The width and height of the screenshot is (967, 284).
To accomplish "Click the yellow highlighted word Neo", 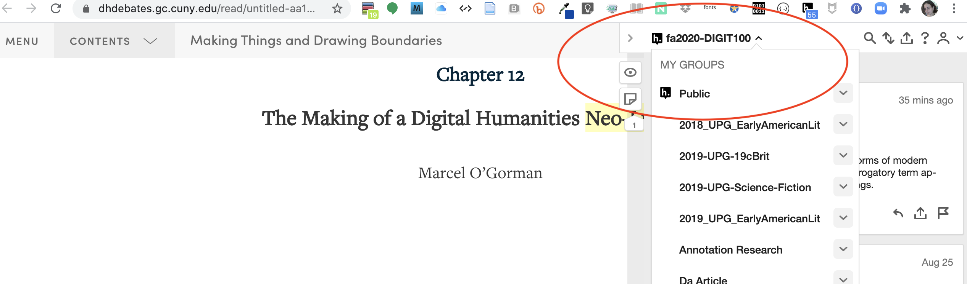I will click(604, 118).
